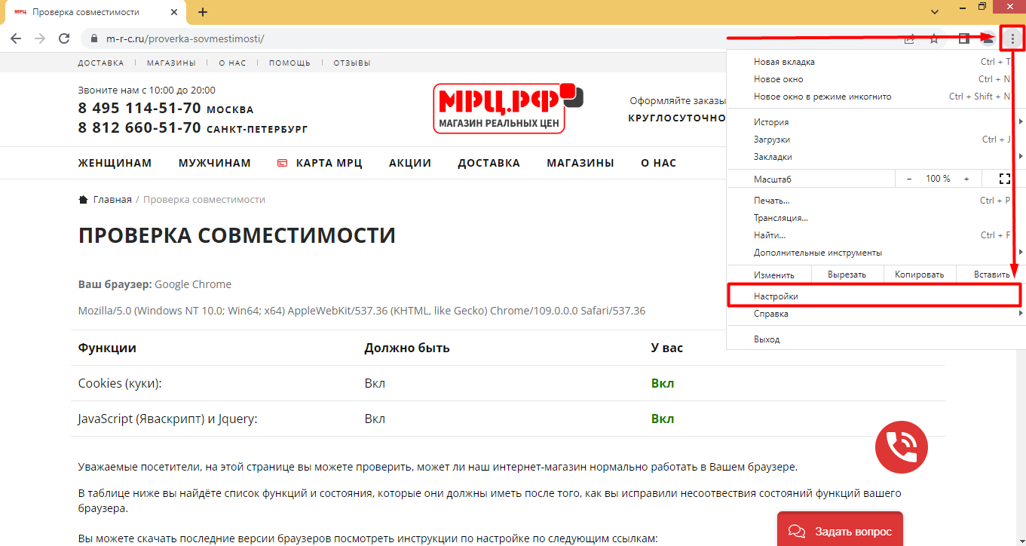Viewport: 1026px width, 546px height.
Task: Click ПРОВЕРКА СОВМЕСТИМОСТИ heading text
Action: tap(237, 235)
